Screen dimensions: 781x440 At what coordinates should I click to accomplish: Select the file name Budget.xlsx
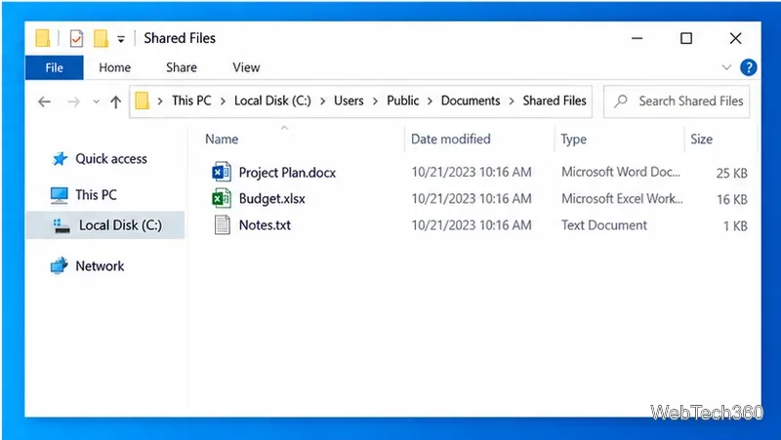pyautogui.click(x=272, y=199)
